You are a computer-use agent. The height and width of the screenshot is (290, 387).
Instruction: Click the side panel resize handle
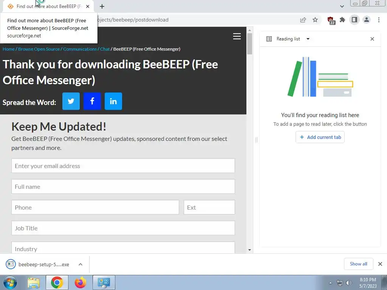pos(256,140)
